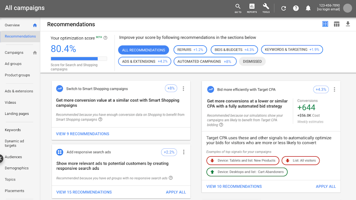Viewport: 356px width, 200px height.
Task: Select the Repairs +1.2% filter chip
Action: (190, 50)
